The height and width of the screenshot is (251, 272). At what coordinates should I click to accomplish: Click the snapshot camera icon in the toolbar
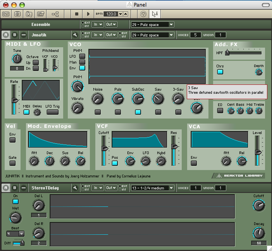click(x=17, y=14)
